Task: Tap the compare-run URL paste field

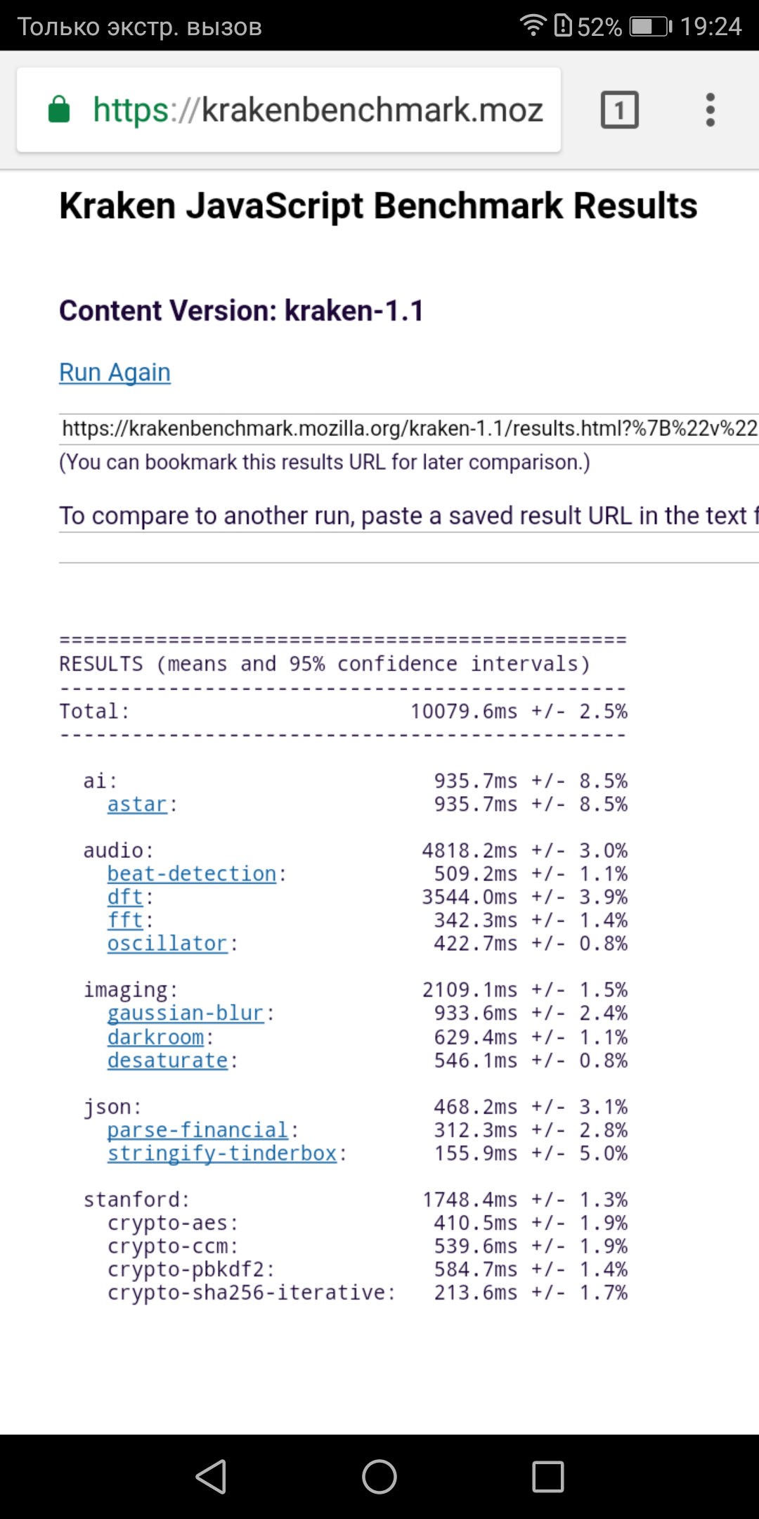Action: (409, 515)
